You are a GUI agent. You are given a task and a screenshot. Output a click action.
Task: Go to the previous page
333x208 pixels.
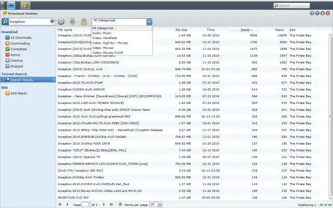(67, 204)
